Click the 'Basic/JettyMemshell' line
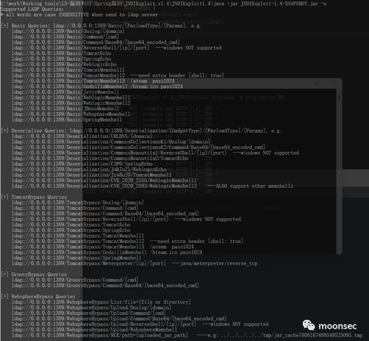The width and height of the screenshot is (369, 341). [x=65, y=92]
